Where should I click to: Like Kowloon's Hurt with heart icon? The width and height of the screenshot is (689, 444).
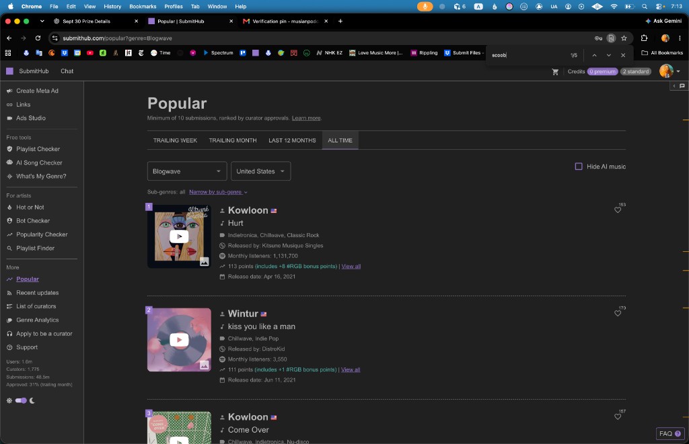tap(618, 210)
